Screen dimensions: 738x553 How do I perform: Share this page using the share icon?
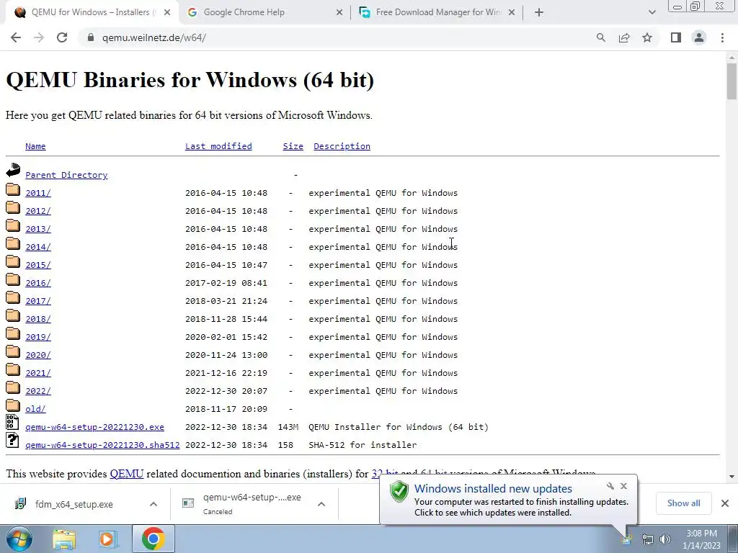(624, 37)
